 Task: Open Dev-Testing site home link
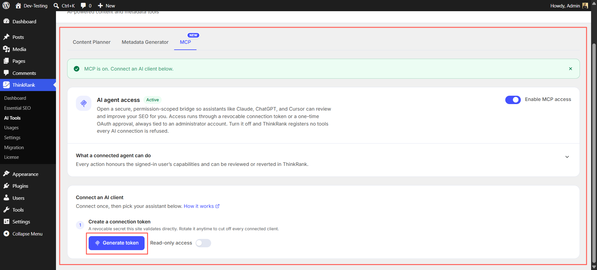click(x=31, y=6)
